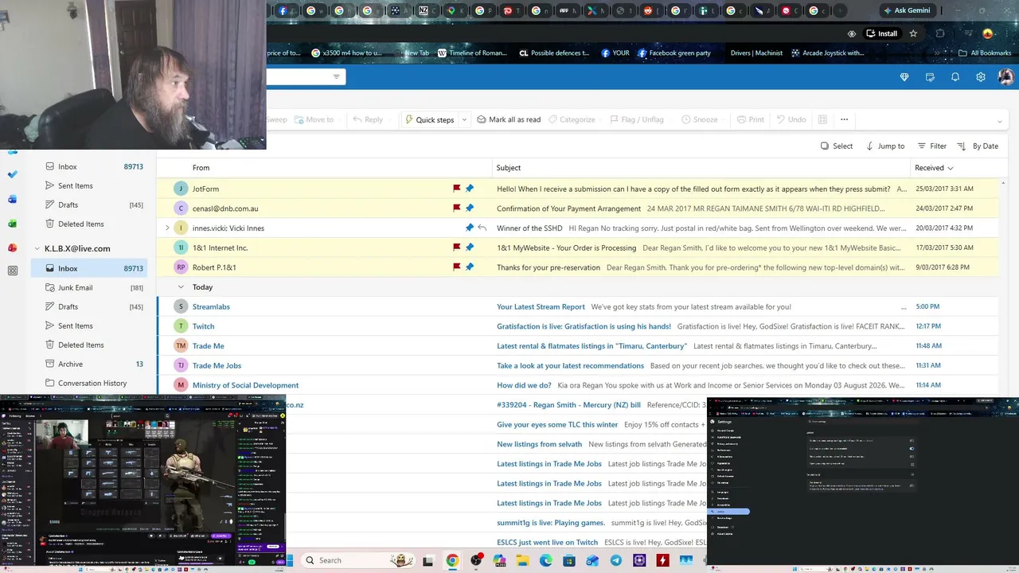Click the Chrome icon in the taskbar
This screenshot has height=573, width=1019.
(452, 560)
